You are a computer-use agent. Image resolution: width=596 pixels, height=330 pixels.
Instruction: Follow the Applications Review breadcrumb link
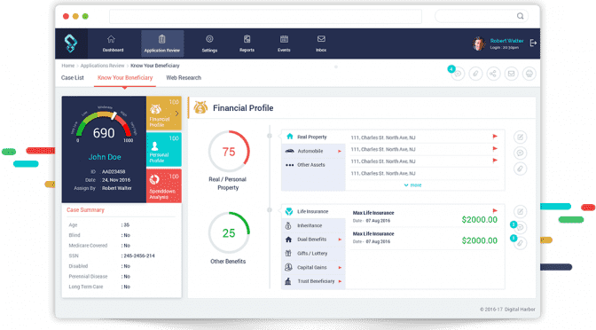[102, 66]
